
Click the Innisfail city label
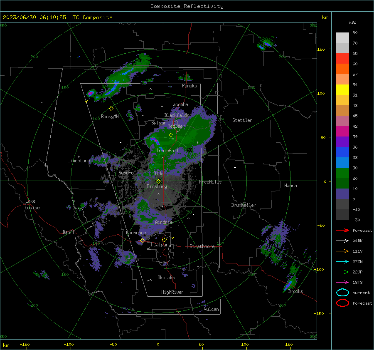167,151
